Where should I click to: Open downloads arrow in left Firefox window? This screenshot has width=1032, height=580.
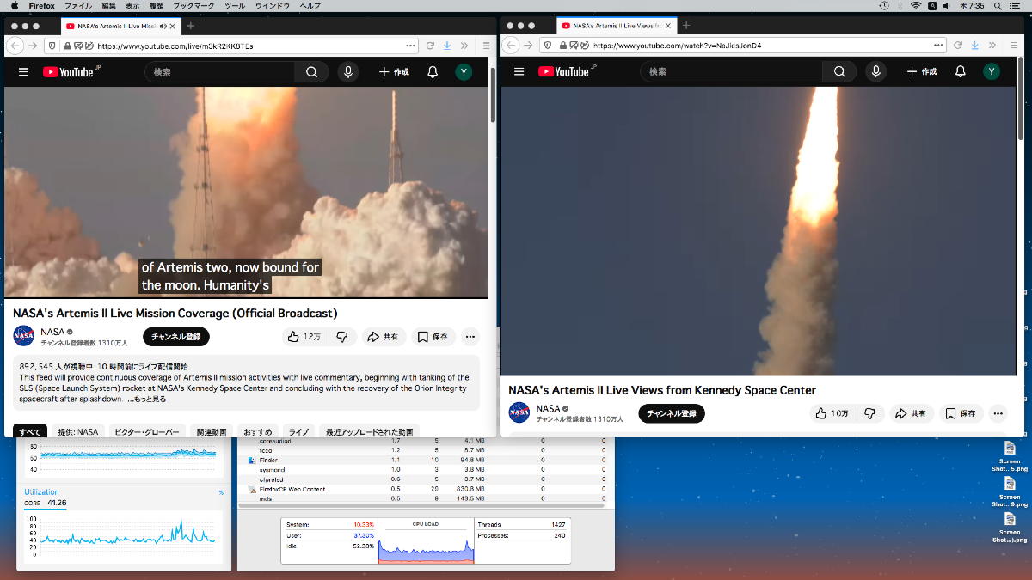click(447, 46)
